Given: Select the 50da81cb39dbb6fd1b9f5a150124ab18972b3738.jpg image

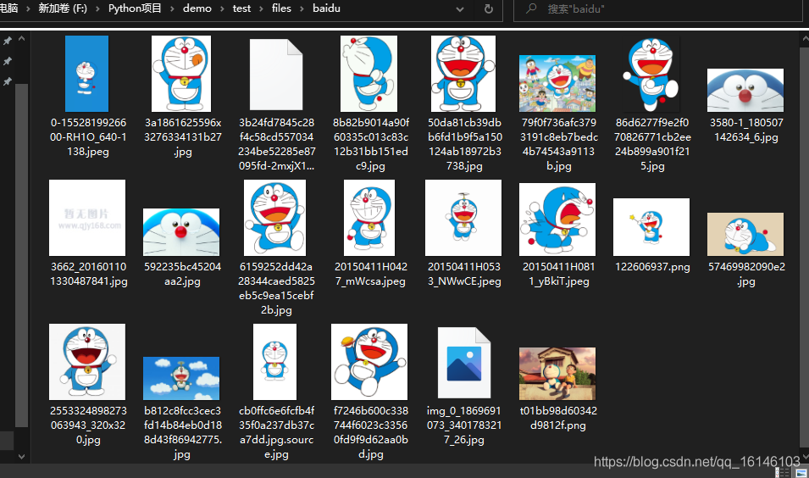Looking at the screenshot, I should 463,73.
